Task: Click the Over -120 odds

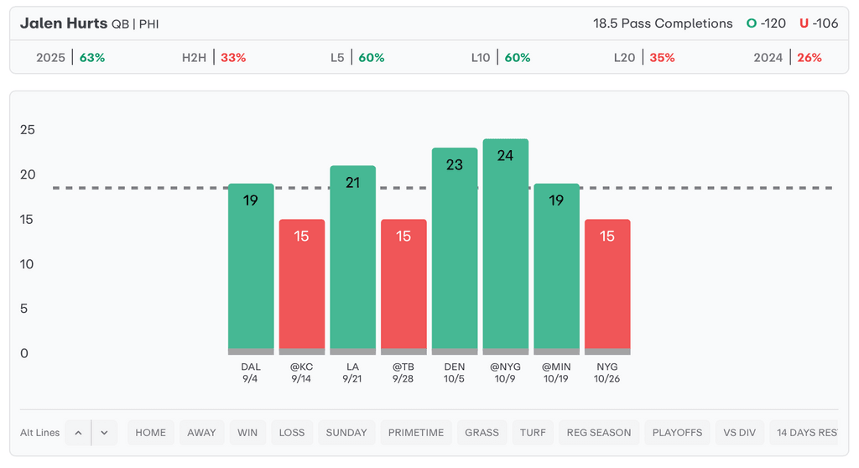Action: 767,23
